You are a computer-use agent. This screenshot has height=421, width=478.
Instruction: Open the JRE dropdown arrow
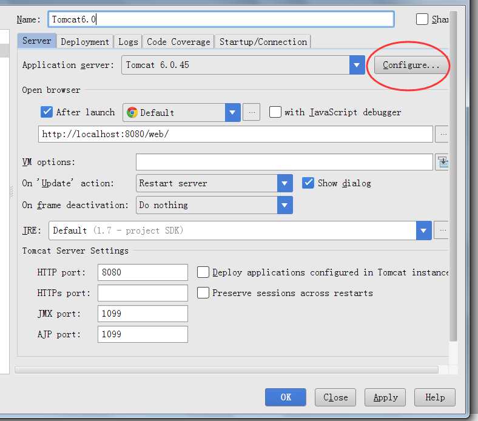coord(424,231)
